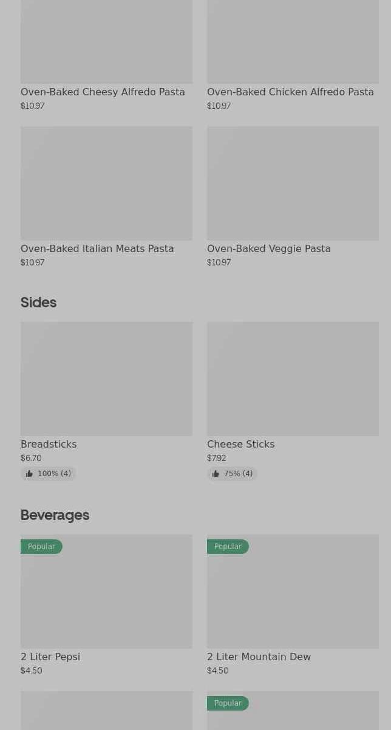Open Oven-Baked Italian Meats Pasta image

click(106, 183)
